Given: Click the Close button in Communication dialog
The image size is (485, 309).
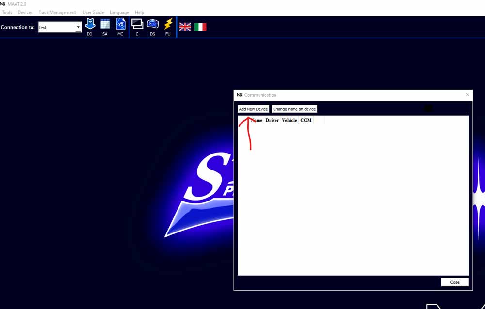Looking at the screenshot, I should coord(455,282).
